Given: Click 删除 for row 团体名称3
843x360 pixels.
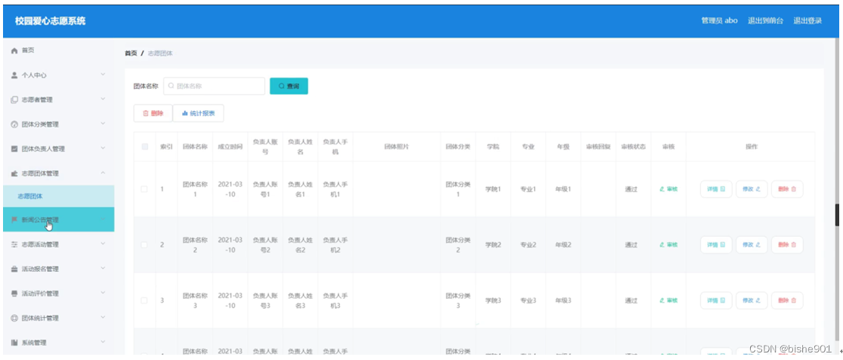Looking at the screenshot, I should tap(787, 300).
